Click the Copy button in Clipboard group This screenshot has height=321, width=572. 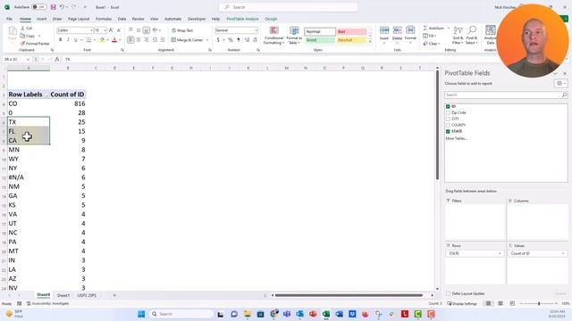pyautogui.click(x=29, y=36)
